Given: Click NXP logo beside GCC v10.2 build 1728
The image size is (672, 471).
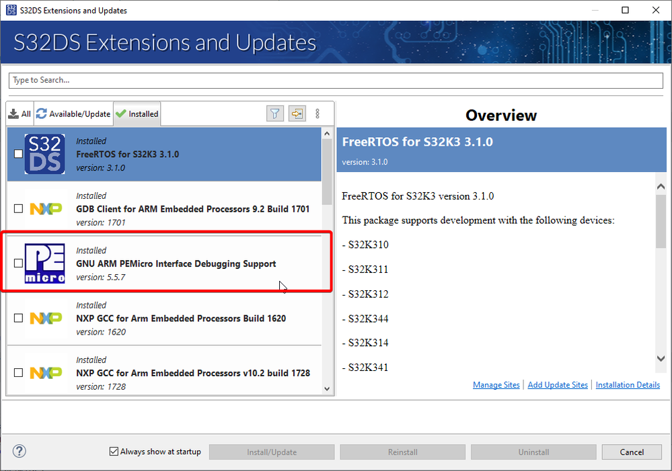Looking at the screenshot, I should point(46,373).
